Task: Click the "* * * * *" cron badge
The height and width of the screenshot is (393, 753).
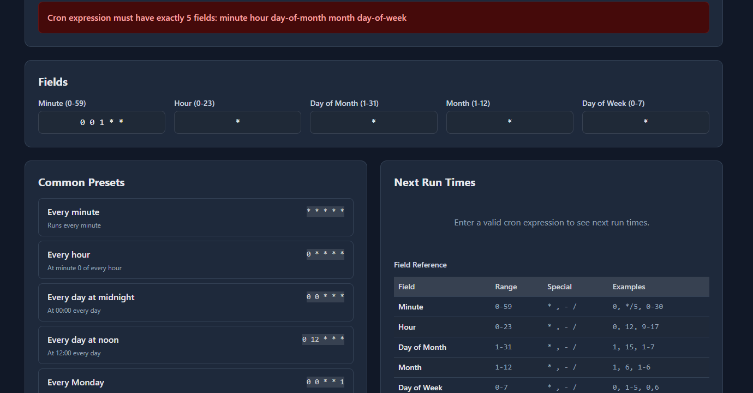Action: [x=325, y=211]
